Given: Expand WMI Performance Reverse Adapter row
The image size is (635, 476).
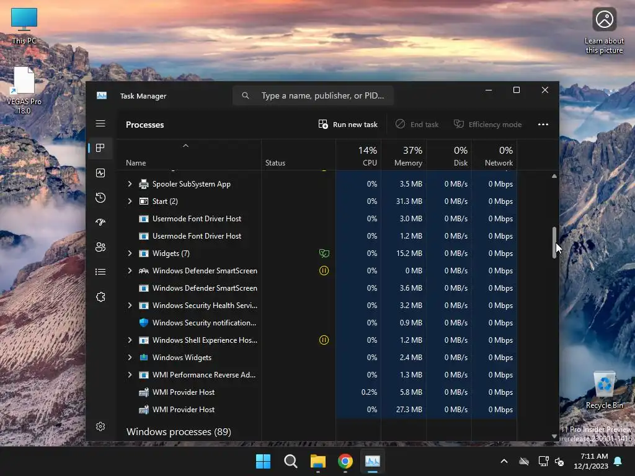Looking at the screenshot, I should click(130, 375).
